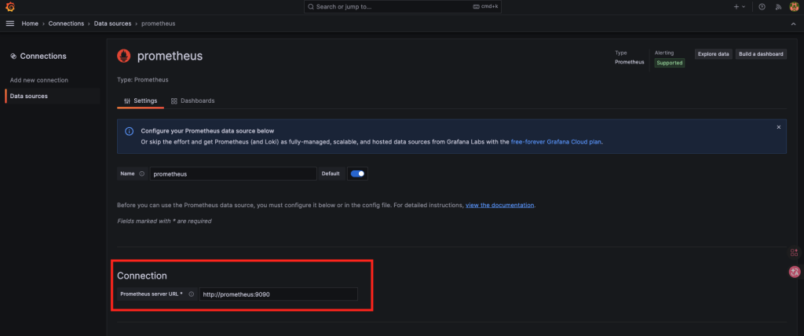Click the Grafana logo icon
This screenshot has height=336, width=804.
[9, 6]
